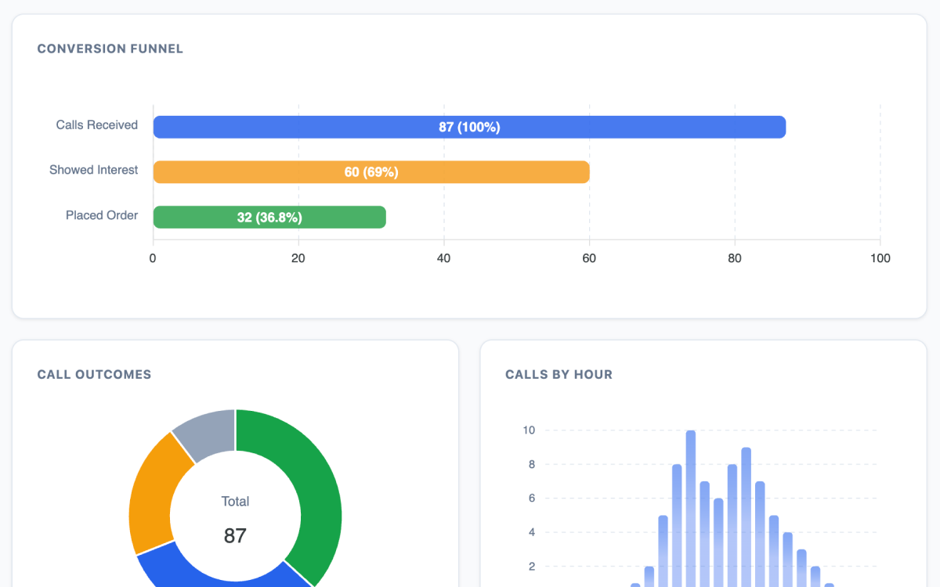Click the CALL OUTCOMES heading
The width and height of the screenshot is (940, 587).
coord(94,374)
